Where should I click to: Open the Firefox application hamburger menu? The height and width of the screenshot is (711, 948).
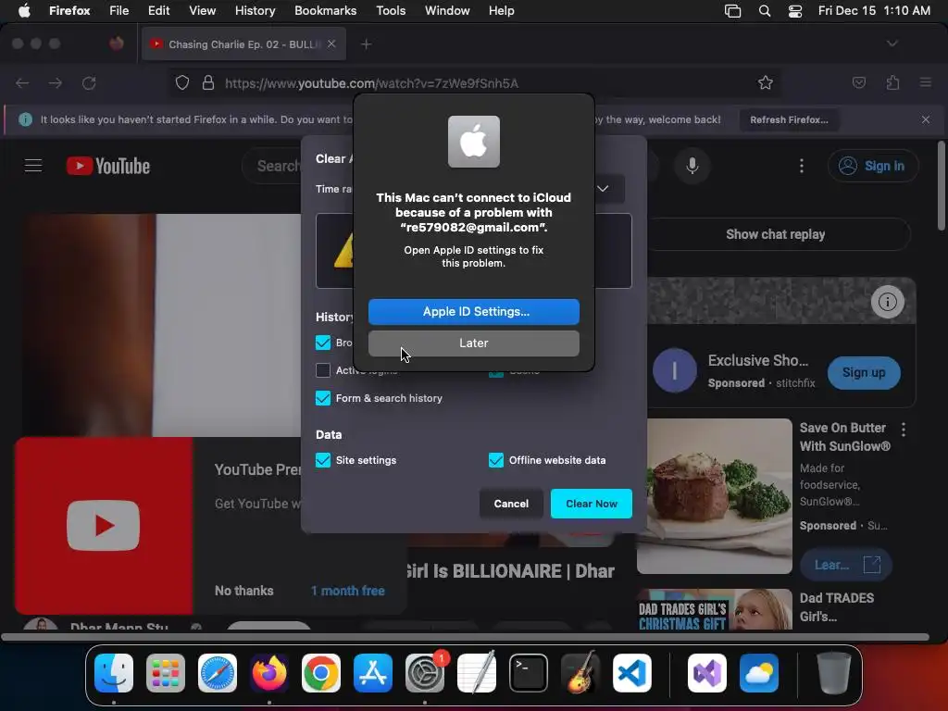pos(926,82)
